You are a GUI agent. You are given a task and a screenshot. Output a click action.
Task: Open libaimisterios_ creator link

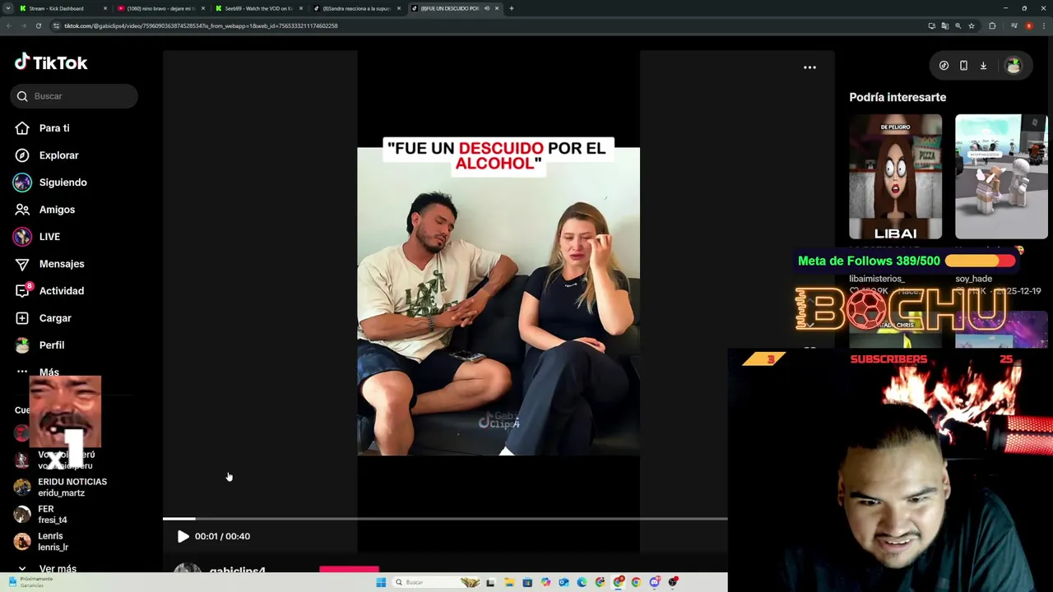876,279
